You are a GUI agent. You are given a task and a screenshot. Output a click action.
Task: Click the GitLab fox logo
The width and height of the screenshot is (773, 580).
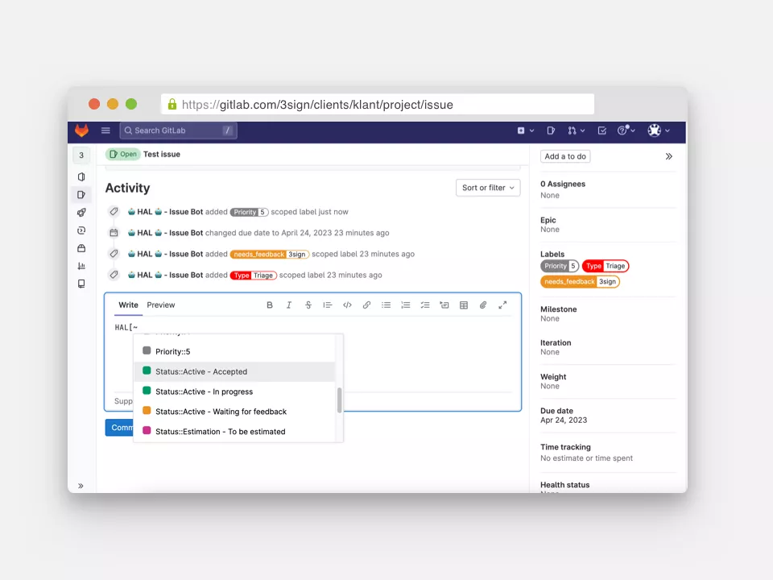[x=81, y=130]
